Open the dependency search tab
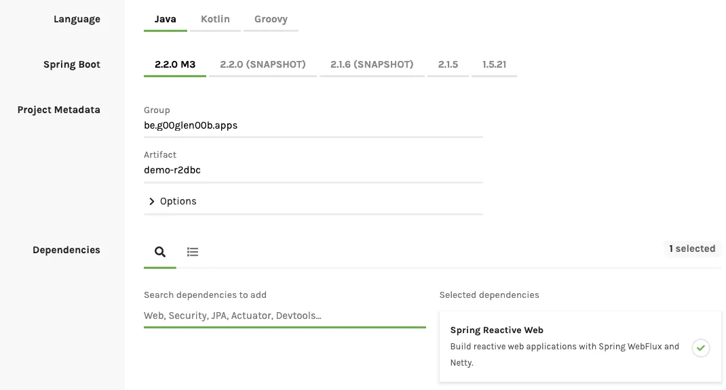Screen dimensions: 726x390 [x=159, y=252]
